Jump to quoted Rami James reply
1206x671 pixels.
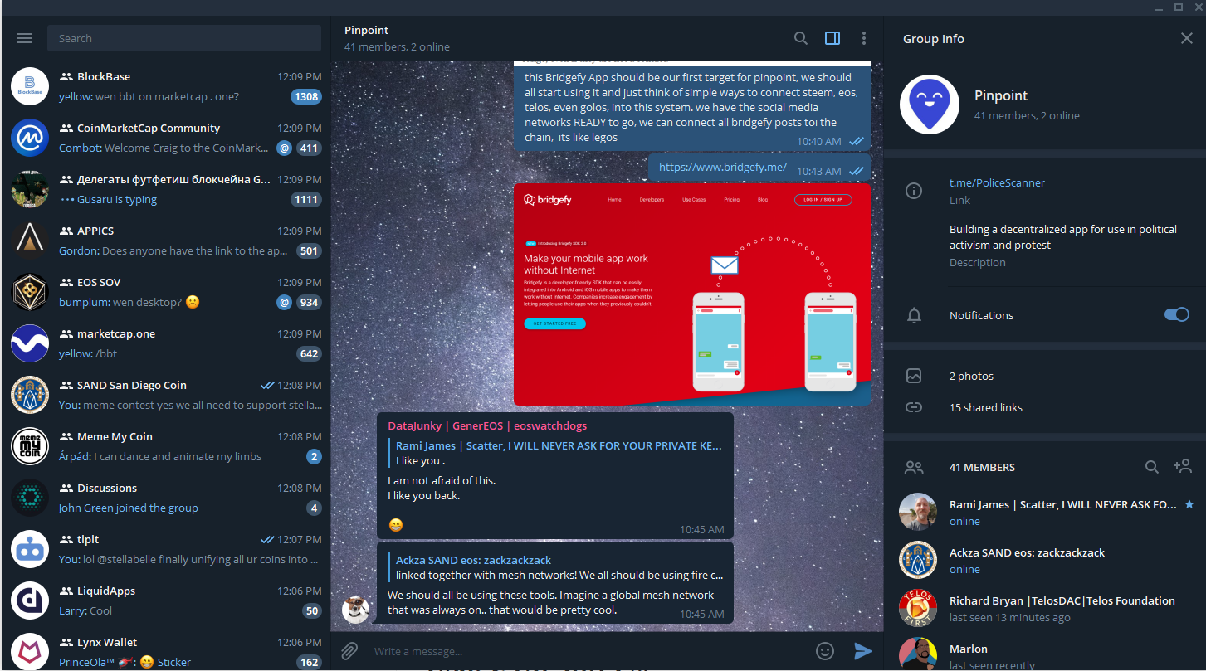pyautogui.click(x=556, y=453)
